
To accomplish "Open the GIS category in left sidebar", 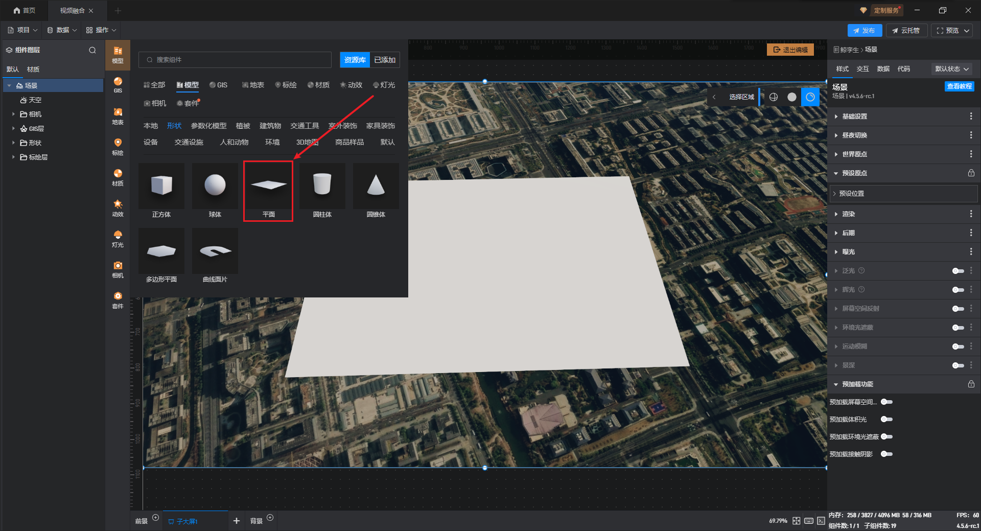I will tap(118, 85).
